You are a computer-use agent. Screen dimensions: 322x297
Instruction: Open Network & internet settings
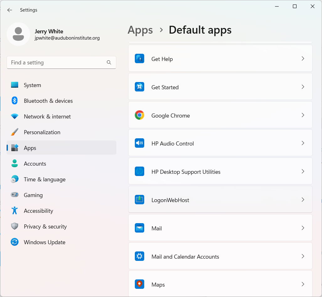tap(47, 117)
